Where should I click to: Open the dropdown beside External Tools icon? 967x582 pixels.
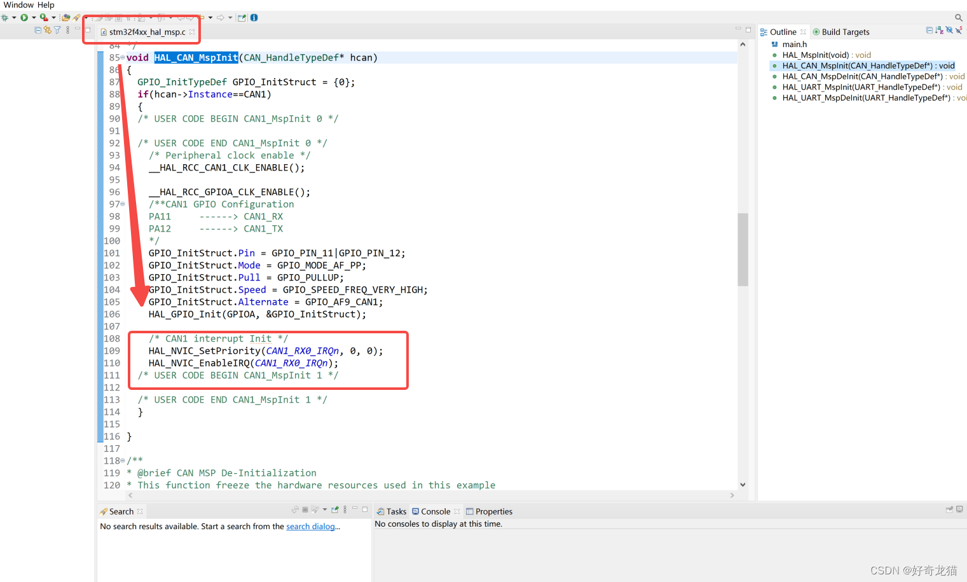coord(53,18)
